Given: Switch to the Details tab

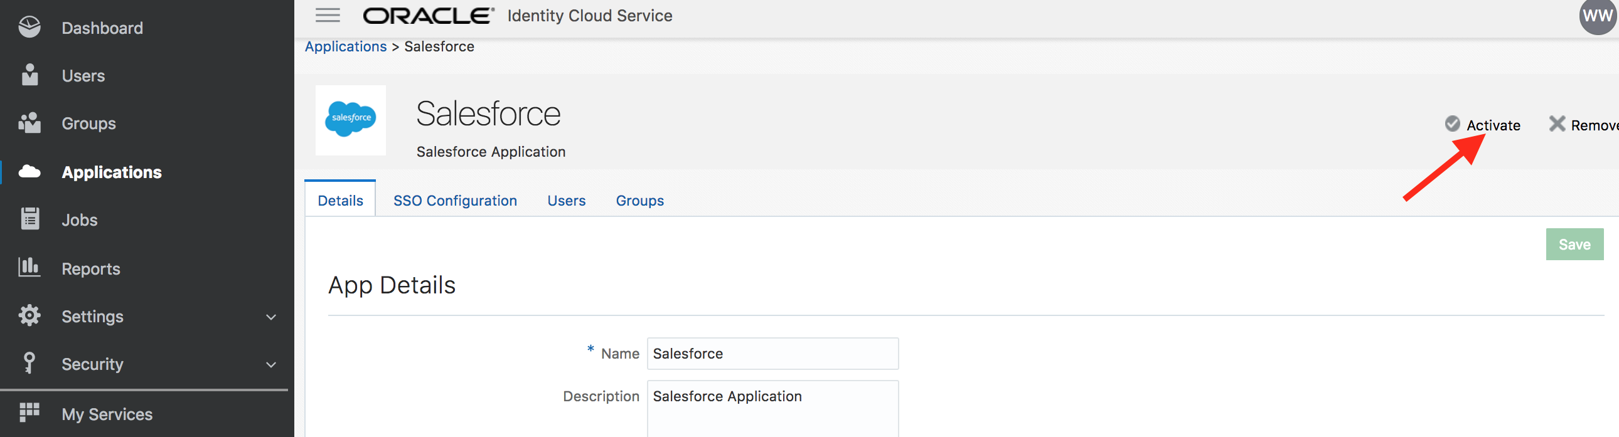Looking at the screenshot, I should [x=341, y=200].
